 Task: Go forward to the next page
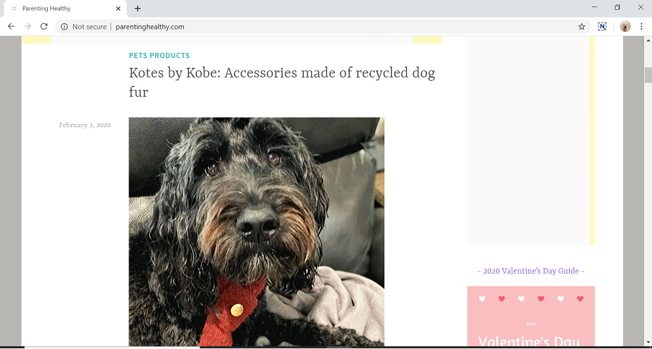point(27,27)
